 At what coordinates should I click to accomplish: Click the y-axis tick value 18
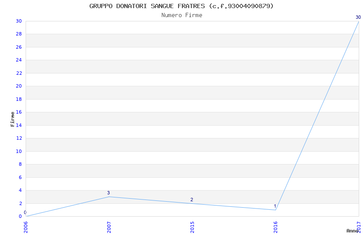click(x=19, y=99)
